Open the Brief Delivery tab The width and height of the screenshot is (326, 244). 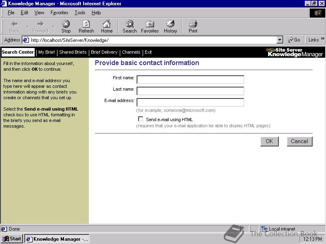point(104,52)
